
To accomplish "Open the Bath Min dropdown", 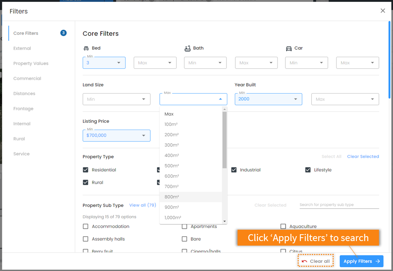I will click(205, 63).
